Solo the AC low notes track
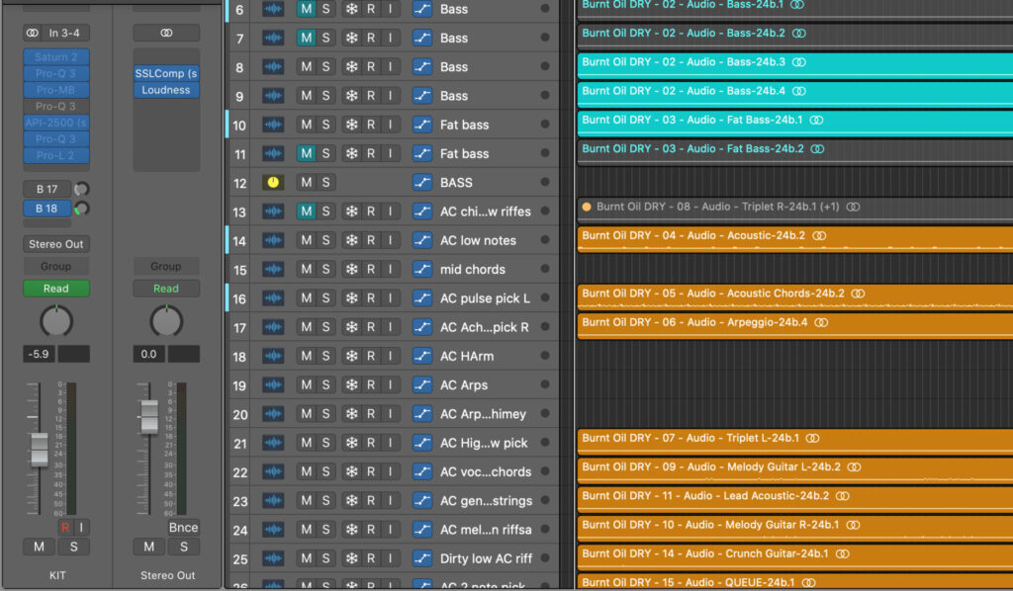Image resolution: width=1013 pixels, height=591 pixels. (325, 241)
